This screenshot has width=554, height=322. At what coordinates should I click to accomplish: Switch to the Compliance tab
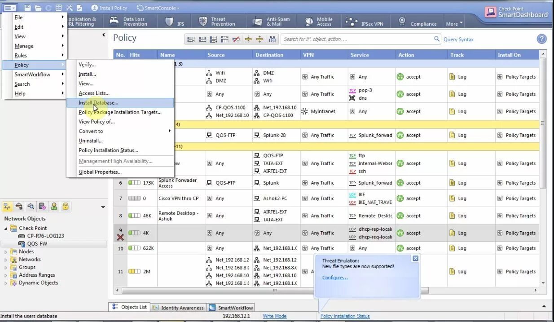(417, 22)
